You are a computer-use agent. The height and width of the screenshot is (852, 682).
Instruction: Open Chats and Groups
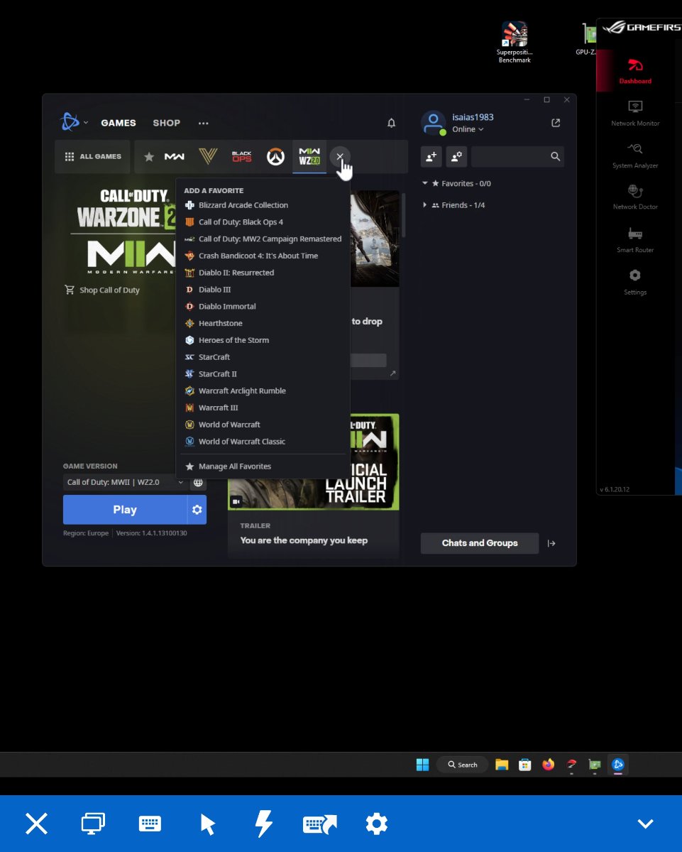coord(480,543)
